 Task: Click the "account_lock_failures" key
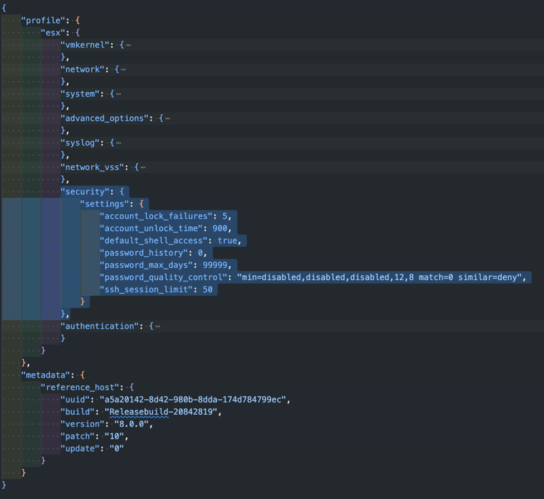[156, 216]
